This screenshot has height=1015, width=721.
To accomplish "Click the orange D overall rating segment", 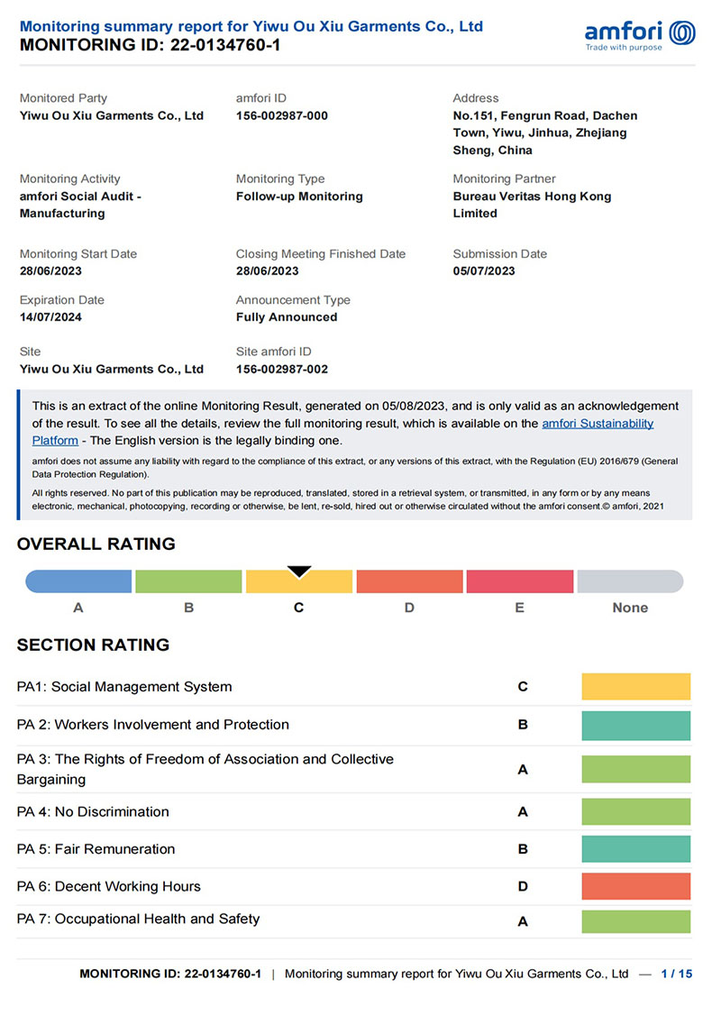I will coord(409,581).
